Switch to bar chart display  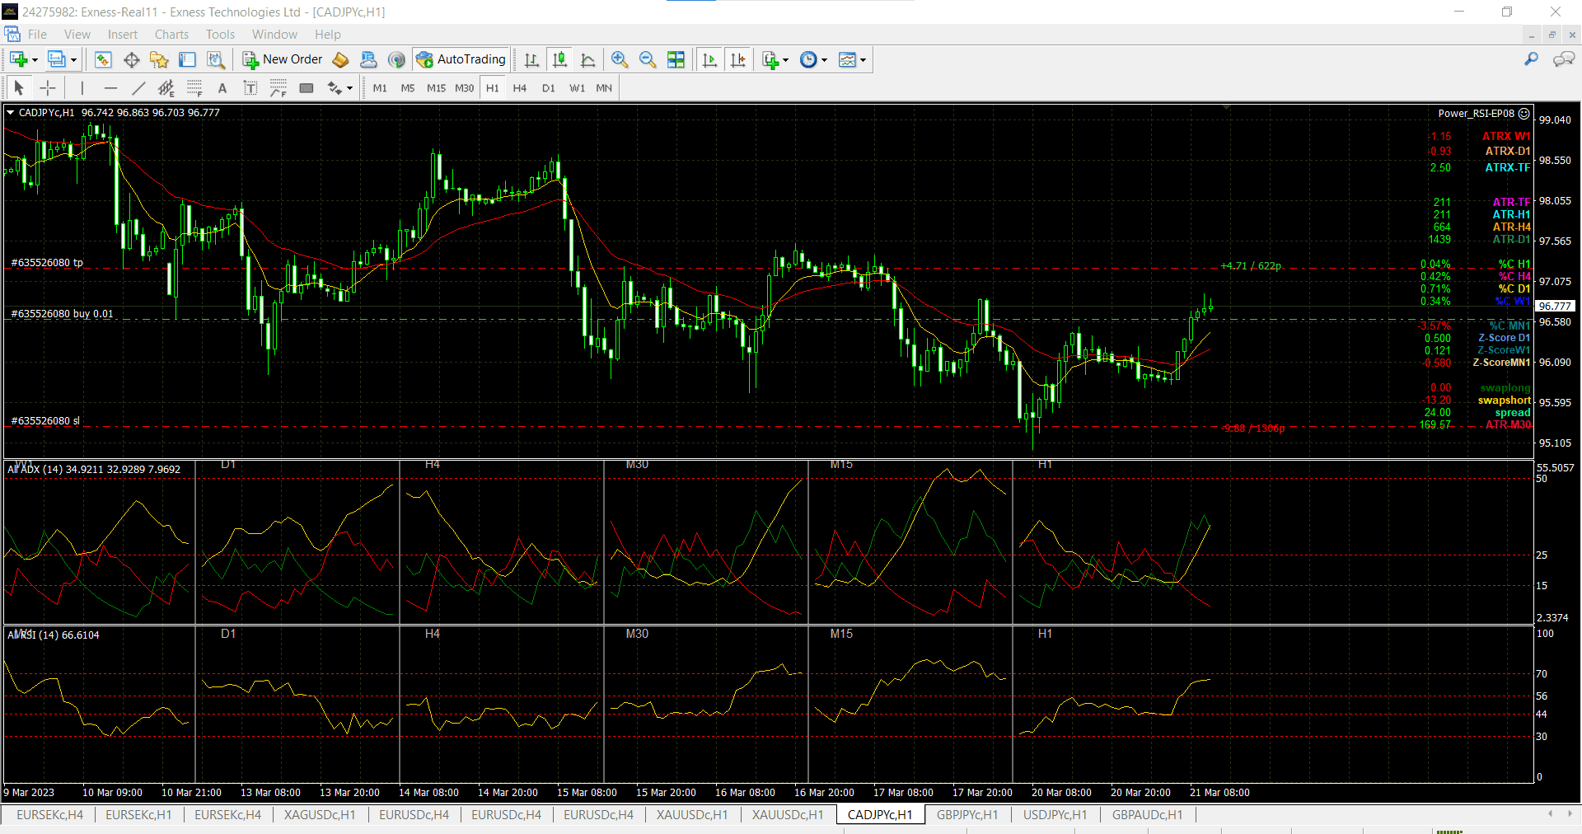(531, 59)
